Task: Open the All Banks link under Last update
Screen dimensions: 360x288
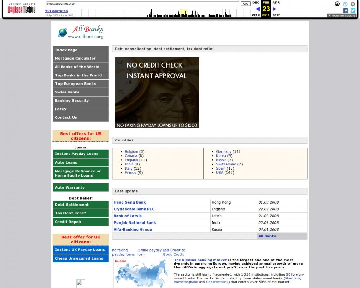Action: (267, 236)
